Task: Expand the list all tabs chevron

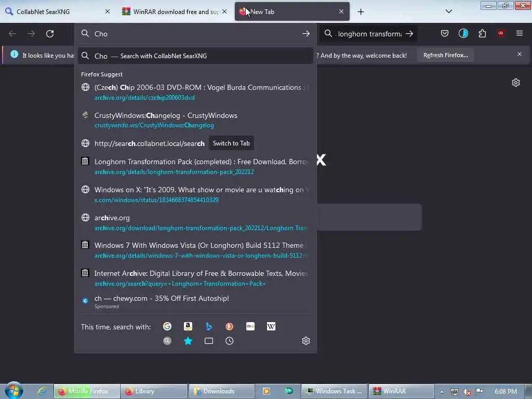Action: 448,11
